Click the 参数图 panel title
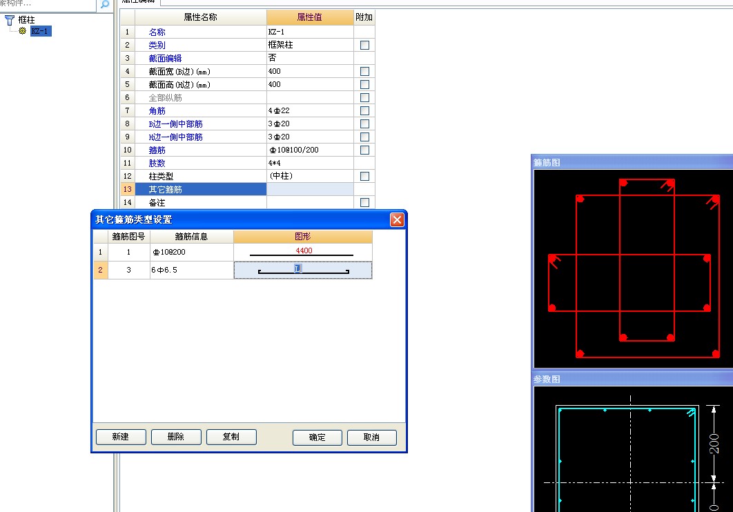Screen dimensions: 733x512 547,380
